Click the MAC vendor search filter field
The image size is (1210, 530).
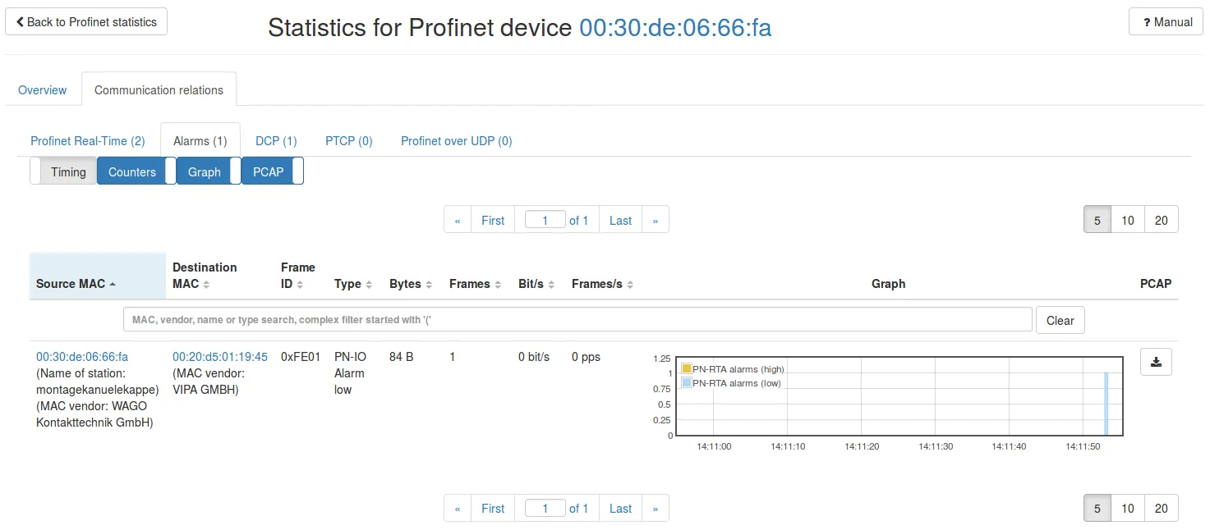[577, 320]
